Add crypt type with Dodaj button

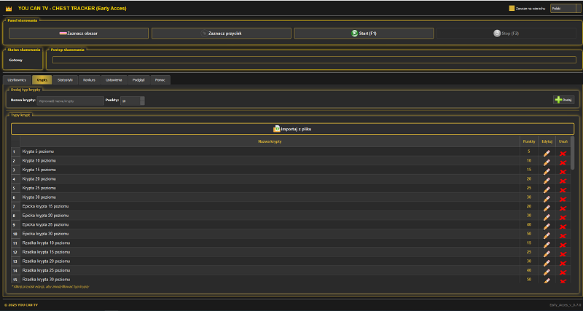563,100
